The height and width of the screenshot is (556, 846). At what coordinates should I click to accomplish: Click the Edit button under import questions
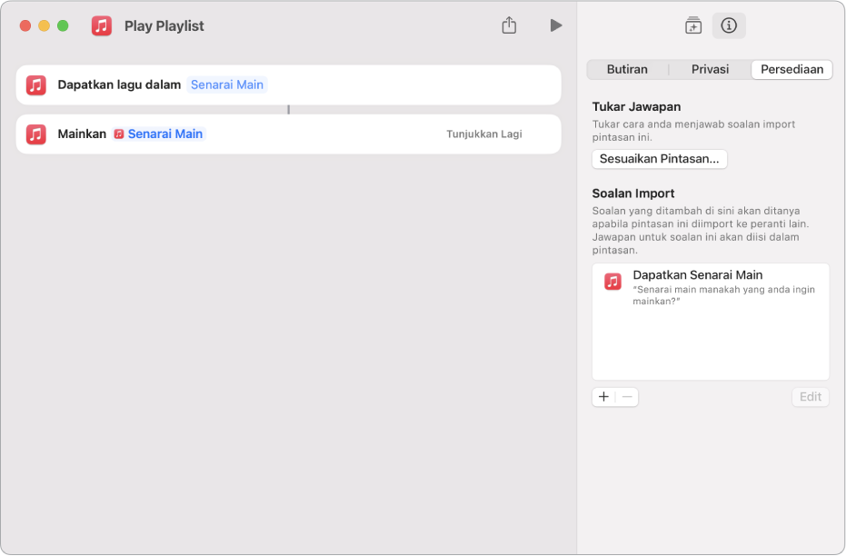click(810, 397)
